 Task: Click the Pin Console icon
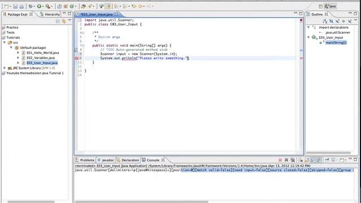click(327, 160)
